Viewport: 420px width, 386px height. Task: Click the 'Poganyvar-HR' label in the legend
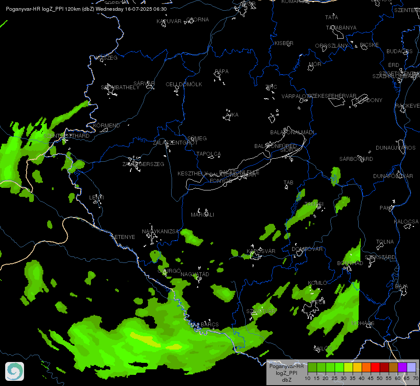286,366
